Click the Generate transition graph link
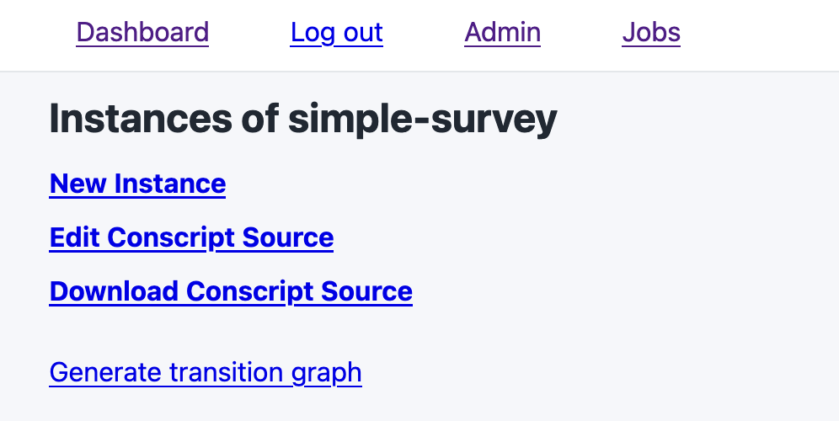 click(x=206, y=372)
